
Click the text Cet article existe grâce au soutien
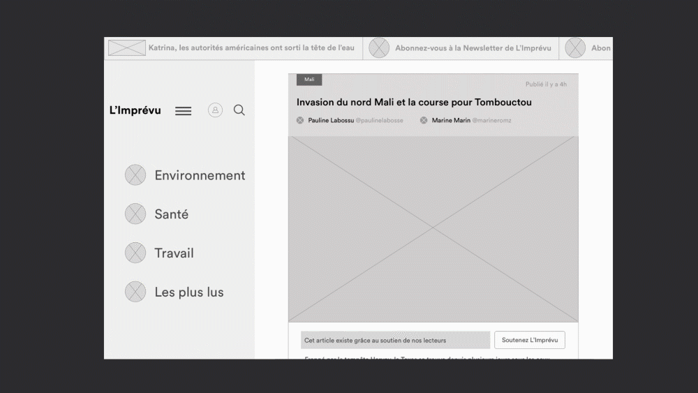[x=375, y=341]
